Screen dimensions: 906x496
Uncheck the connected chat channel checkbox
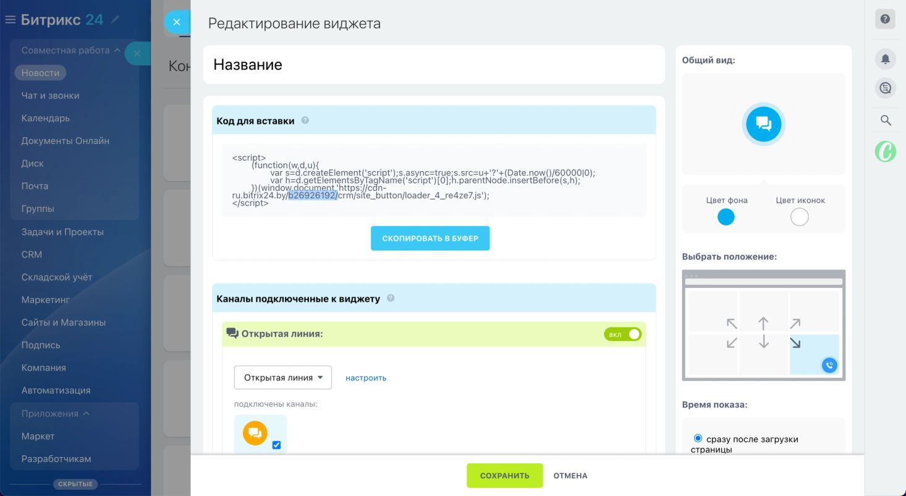(x=276, y=445)
